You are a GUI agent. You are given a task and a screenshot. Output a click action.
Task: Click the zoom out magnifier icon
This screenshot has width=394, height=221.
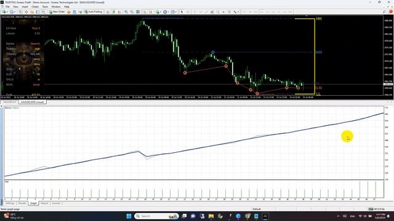tap(132, 12)
